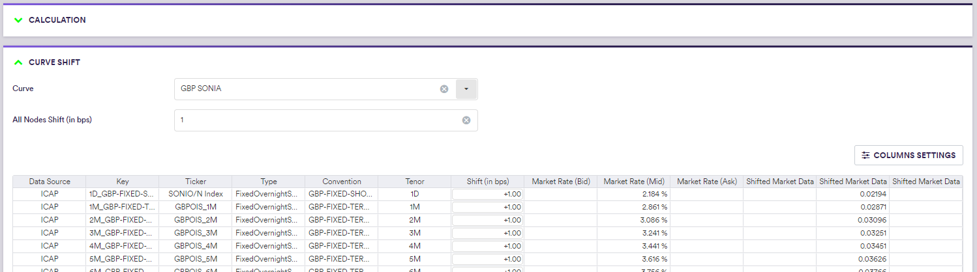The image size is (977, 272).
Task: Edit the 1D tenor shift input
Action: [487, 194]
